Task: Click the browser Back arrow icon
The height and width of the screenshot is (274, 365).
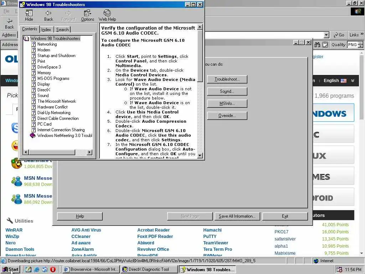Action: pyautogui.click(x=9, y=21)
